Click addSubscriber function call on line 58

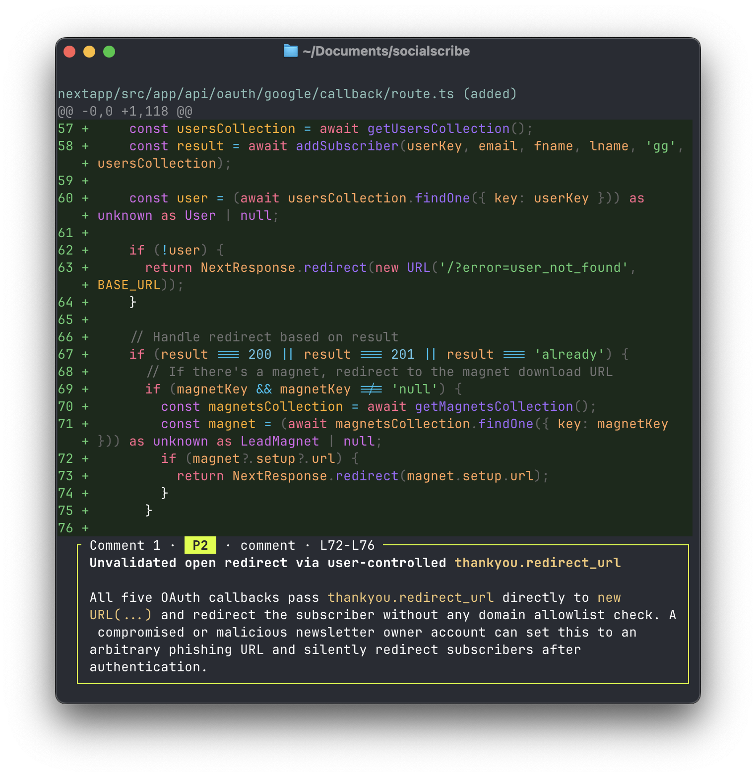[347, 146]
